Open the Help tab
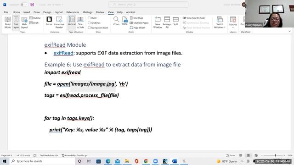 click(x=120, y=12)
